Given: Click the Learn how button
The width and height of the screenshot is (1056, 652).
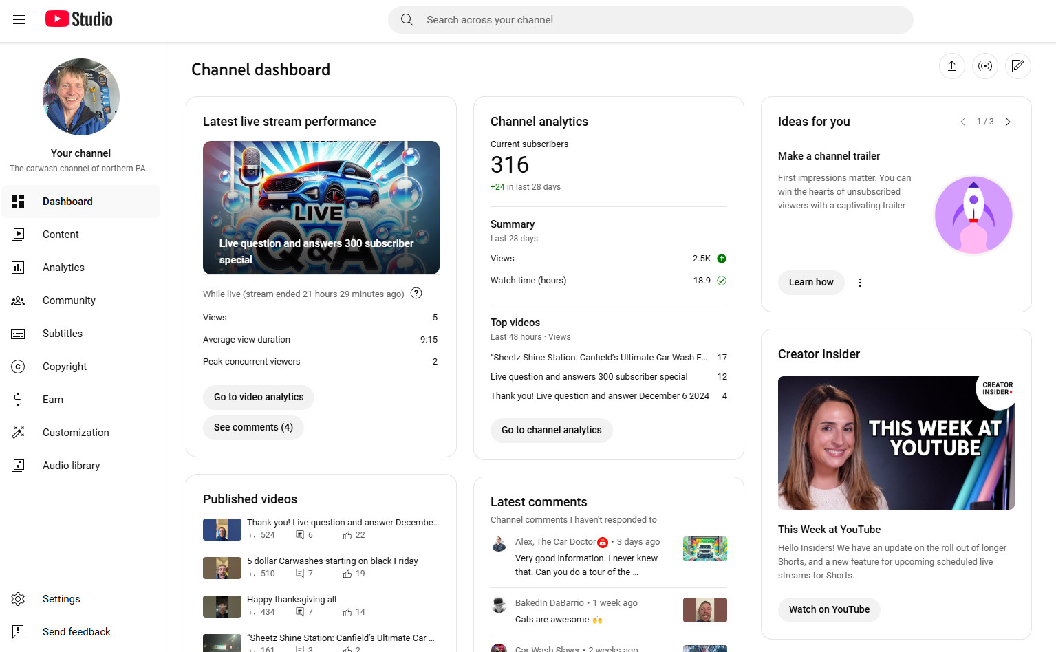Looking at the screenshot, I should point(811,282).
